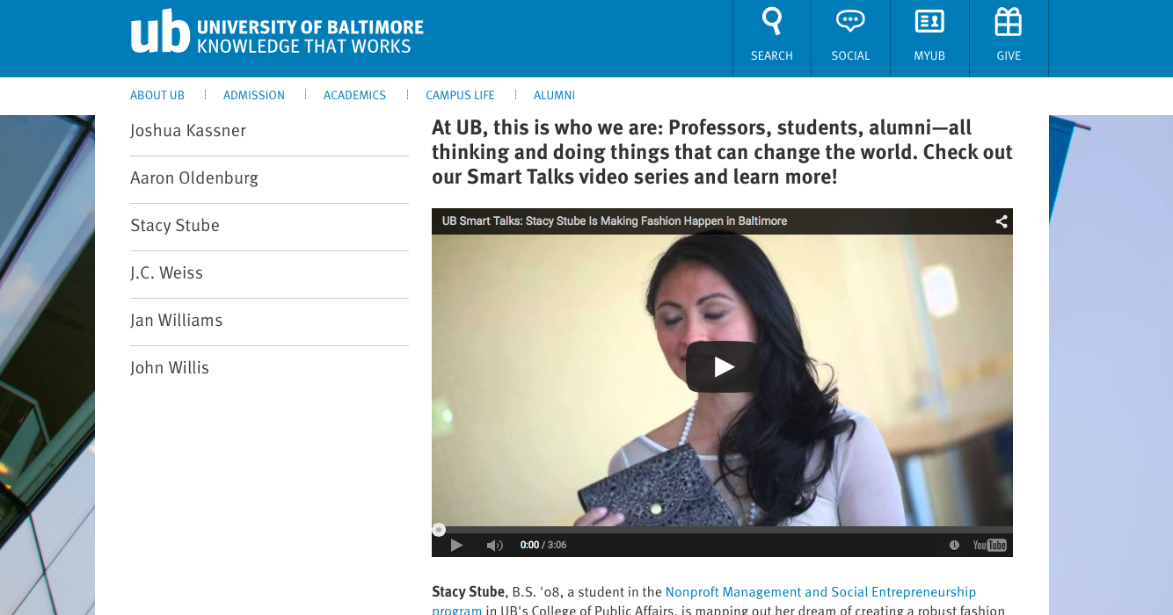Click the Search magnifier icon

771,22
